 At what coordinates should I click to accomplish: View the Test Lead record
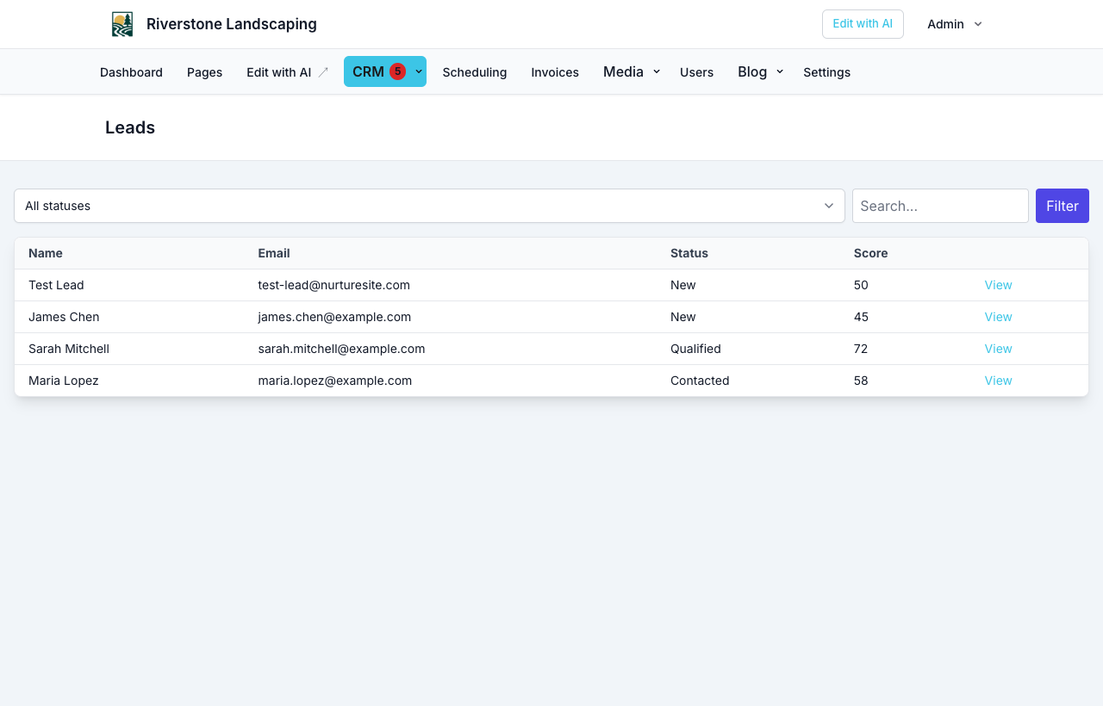(998, 285)
